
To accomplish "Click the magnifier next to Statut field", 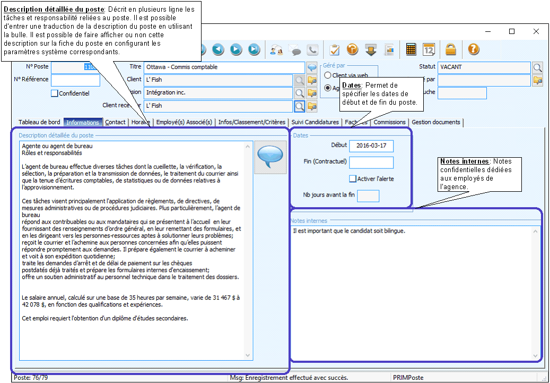I will point(537,67).
